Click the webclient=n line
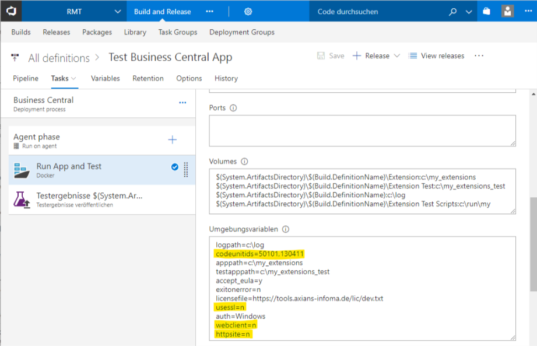The height and width of the screenshot is (346, 537). 236,325
